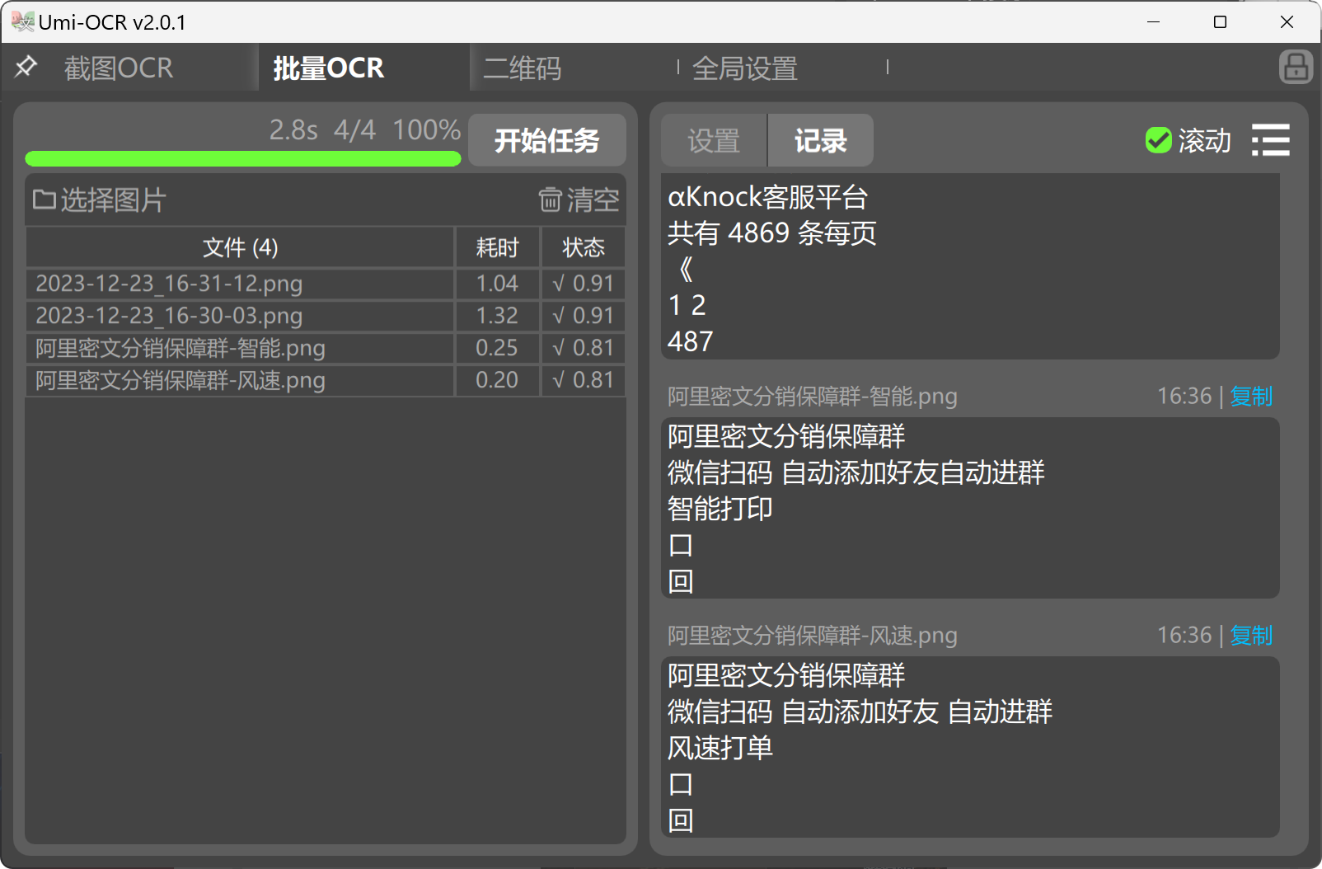Open the 二维码 tab
Viewport: 1322px width, 869px height.
tap(523, 68)
